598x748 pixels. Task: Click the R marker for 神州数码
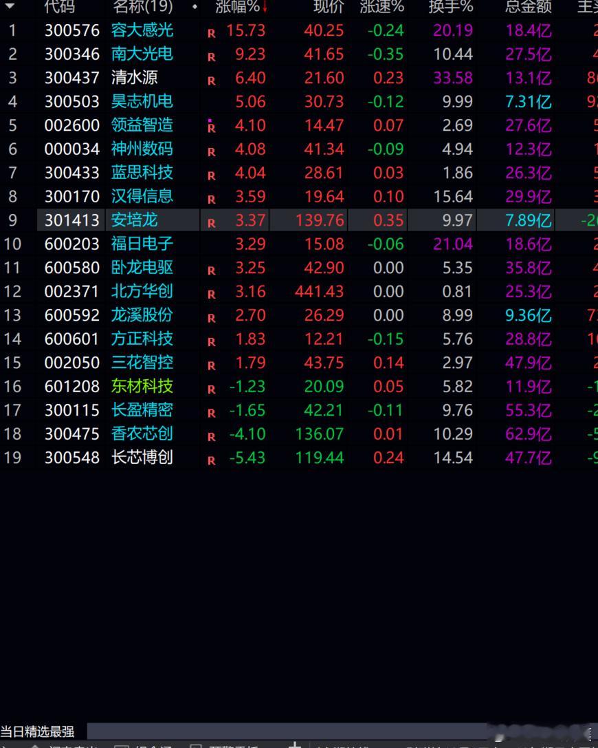tap(212, 152)
